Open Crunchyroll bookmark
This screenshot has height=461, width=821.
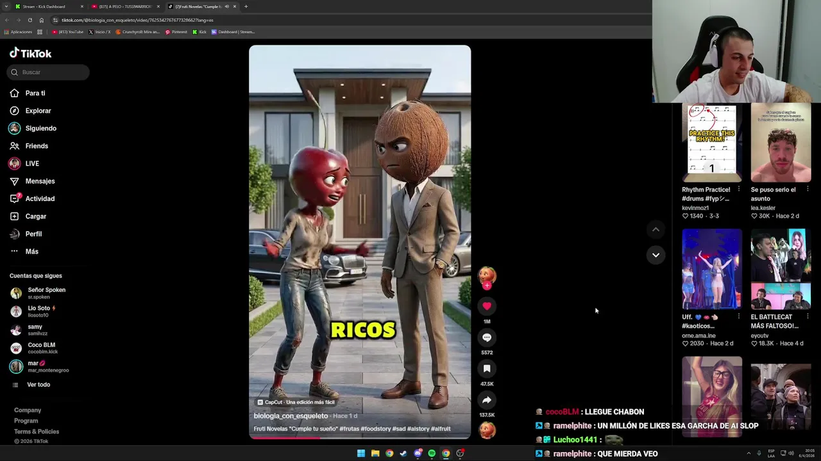pos(138,32)
